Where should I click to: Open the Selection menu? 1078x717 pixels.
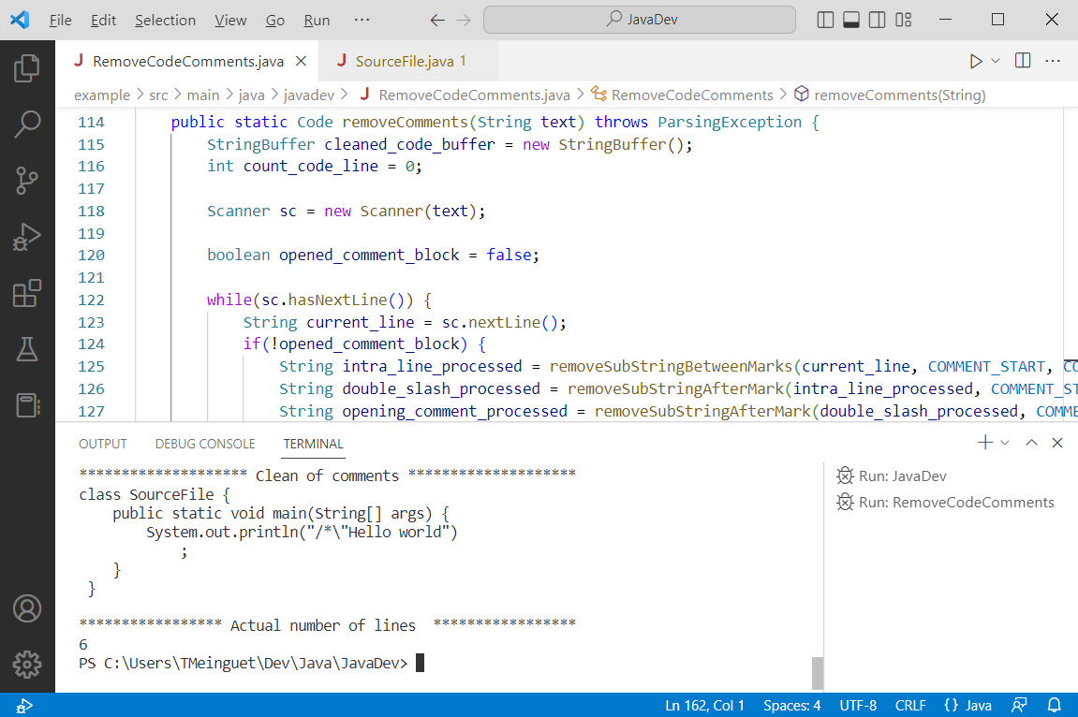pyautogui.click(x=165, y=20)
